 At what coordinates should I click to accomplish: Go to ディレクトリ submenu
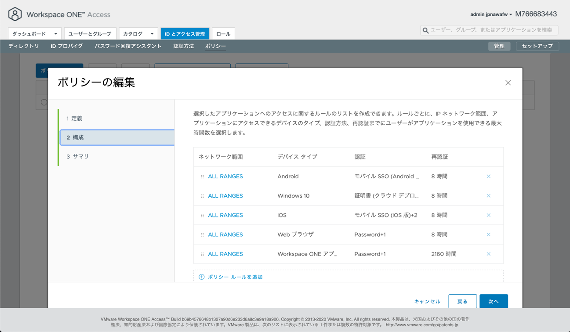coord(24,46)
